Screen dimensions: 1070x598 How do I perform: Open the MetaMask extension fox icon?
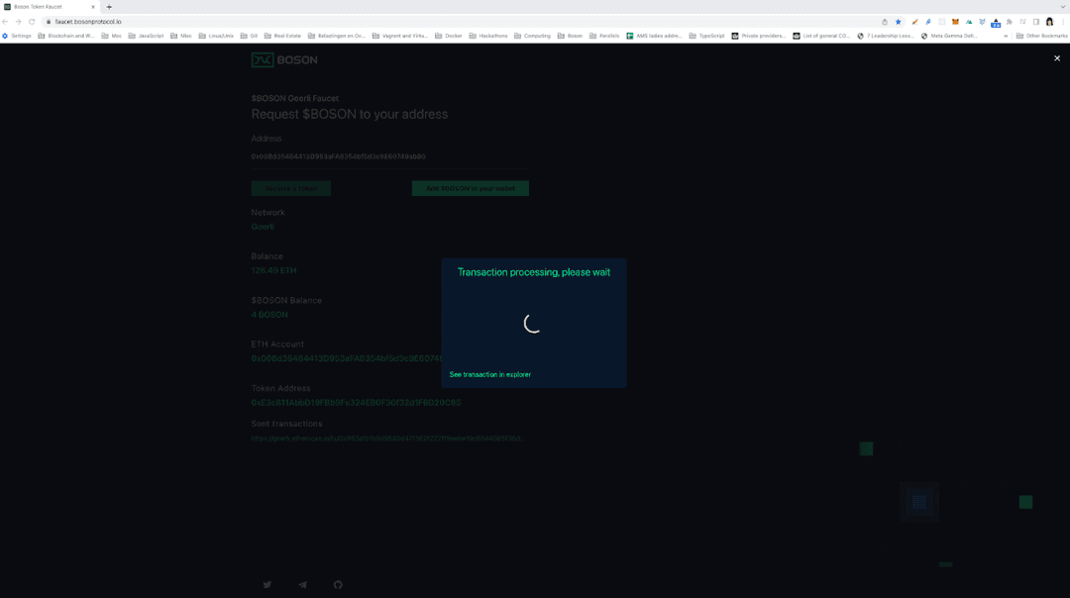(x=954, y=20)
